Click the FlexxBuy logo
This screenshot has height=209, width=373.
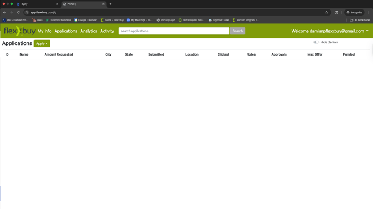click(x=19, y=31)
